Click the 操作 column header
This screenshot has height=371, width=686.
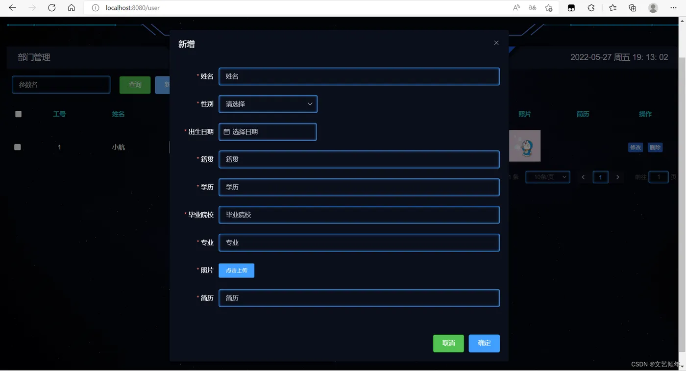pyautogui.click(x=645, y=114)
